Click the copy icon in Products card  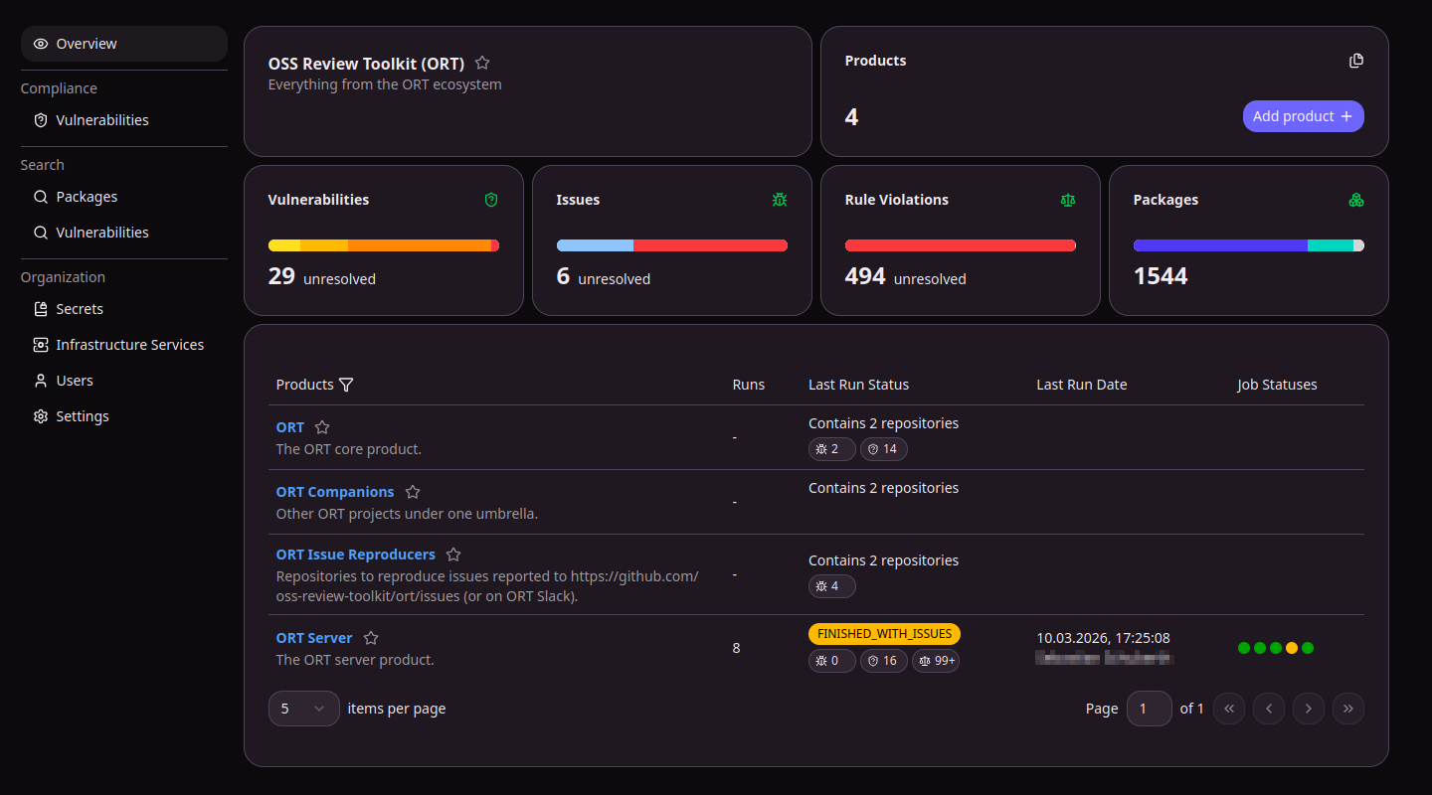click(x=1356, y=61)
